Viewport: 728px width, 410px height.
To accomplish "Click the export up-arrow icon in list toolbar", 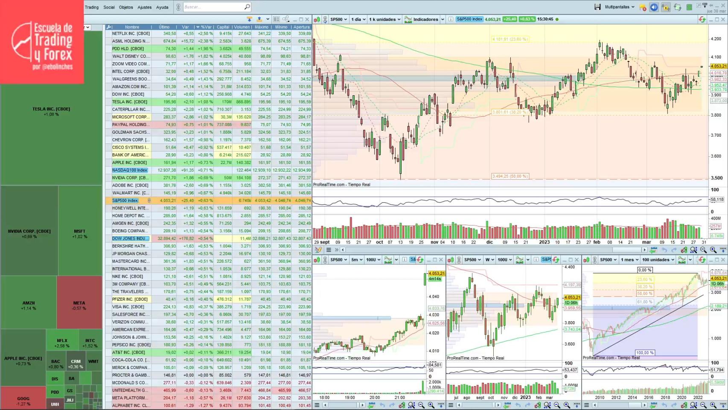I will click(x=259, y=19).
